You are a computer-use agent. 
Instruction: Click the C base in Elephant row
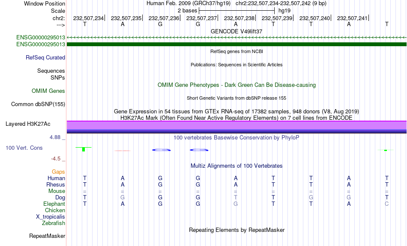click(x=386, y=204)
